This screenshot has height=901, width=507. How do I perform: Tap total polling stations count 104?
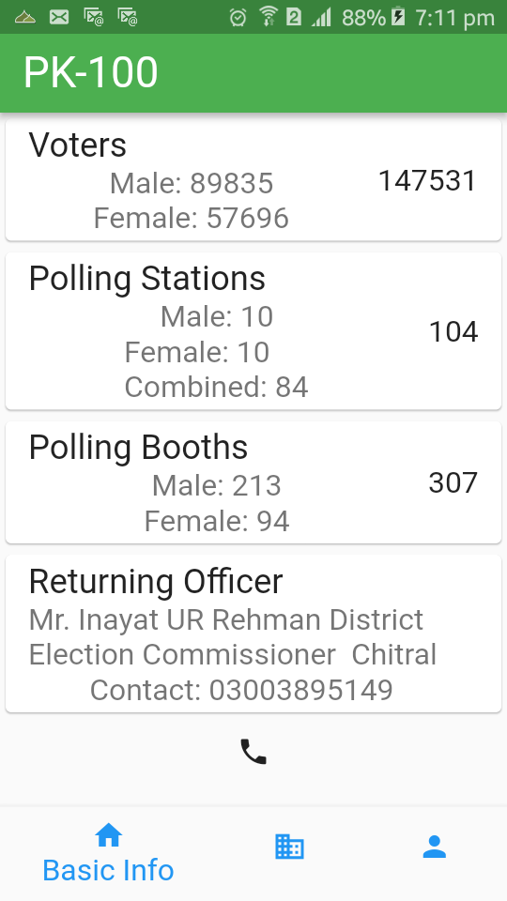point(453,331)
